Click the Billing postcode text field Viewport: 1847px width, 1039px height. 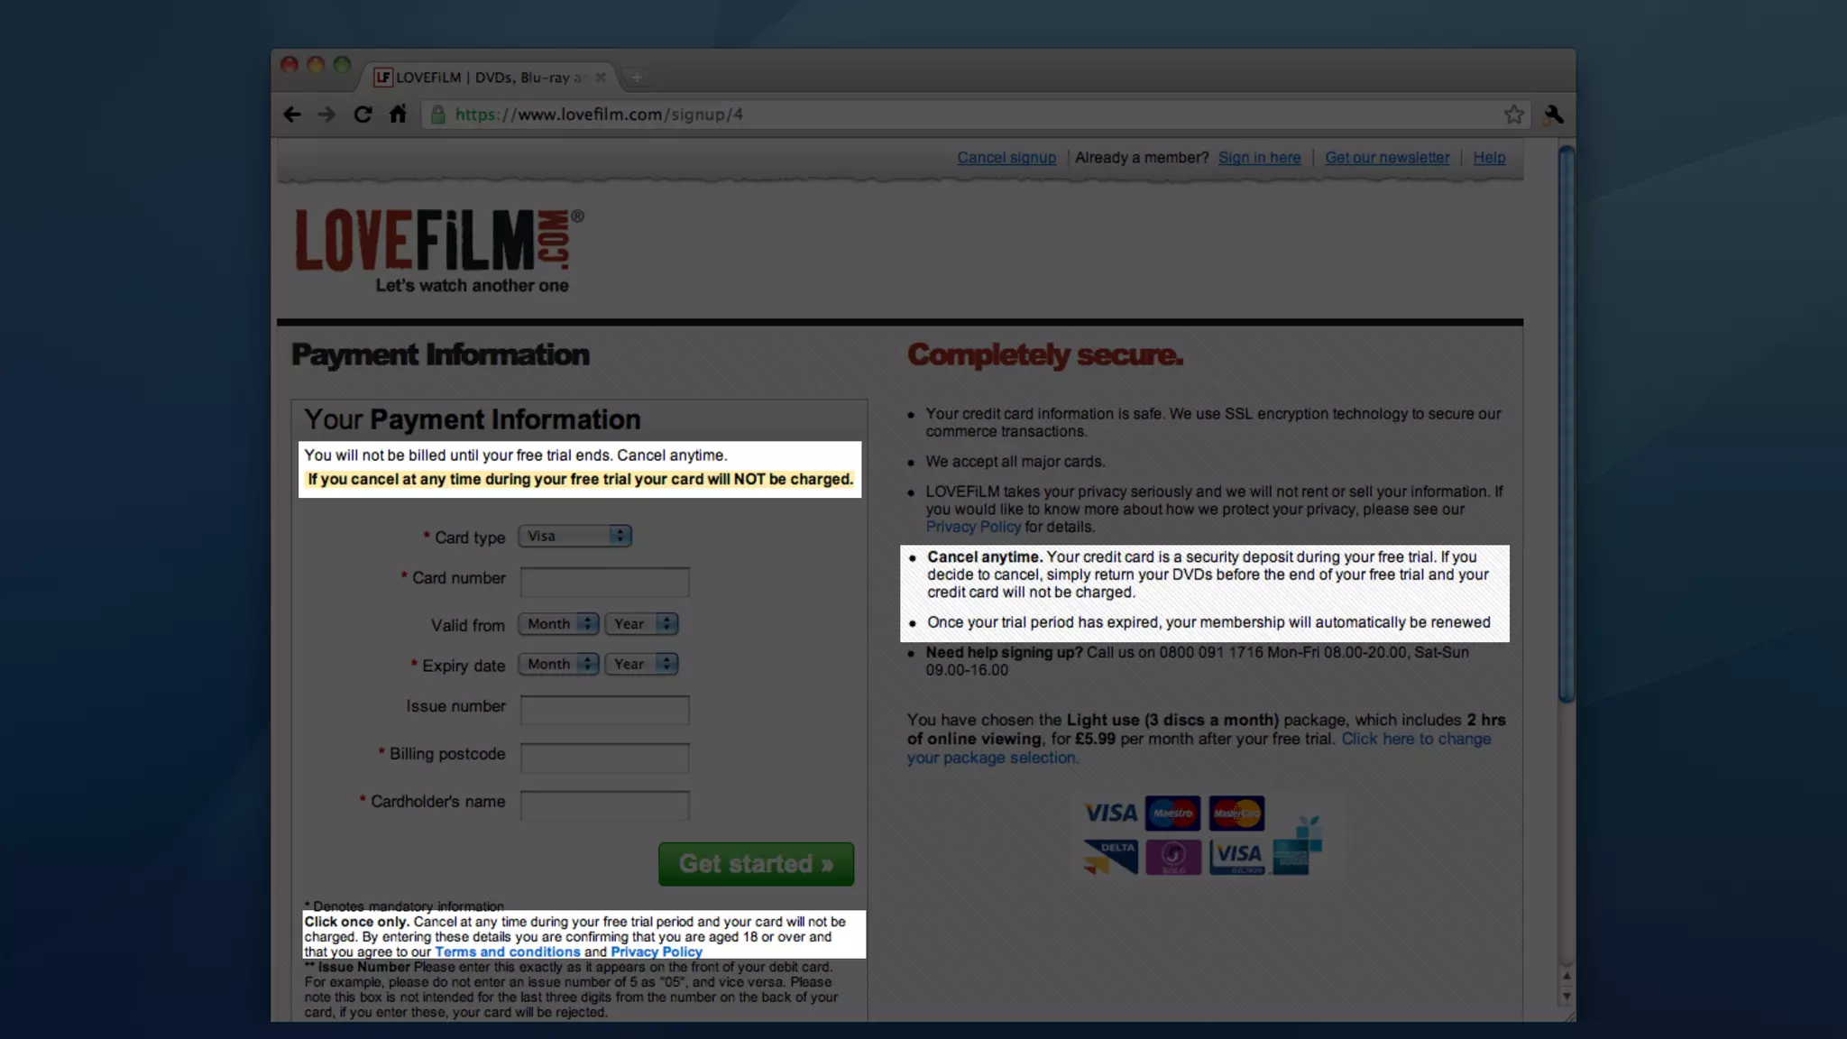(x=604, y=758)
